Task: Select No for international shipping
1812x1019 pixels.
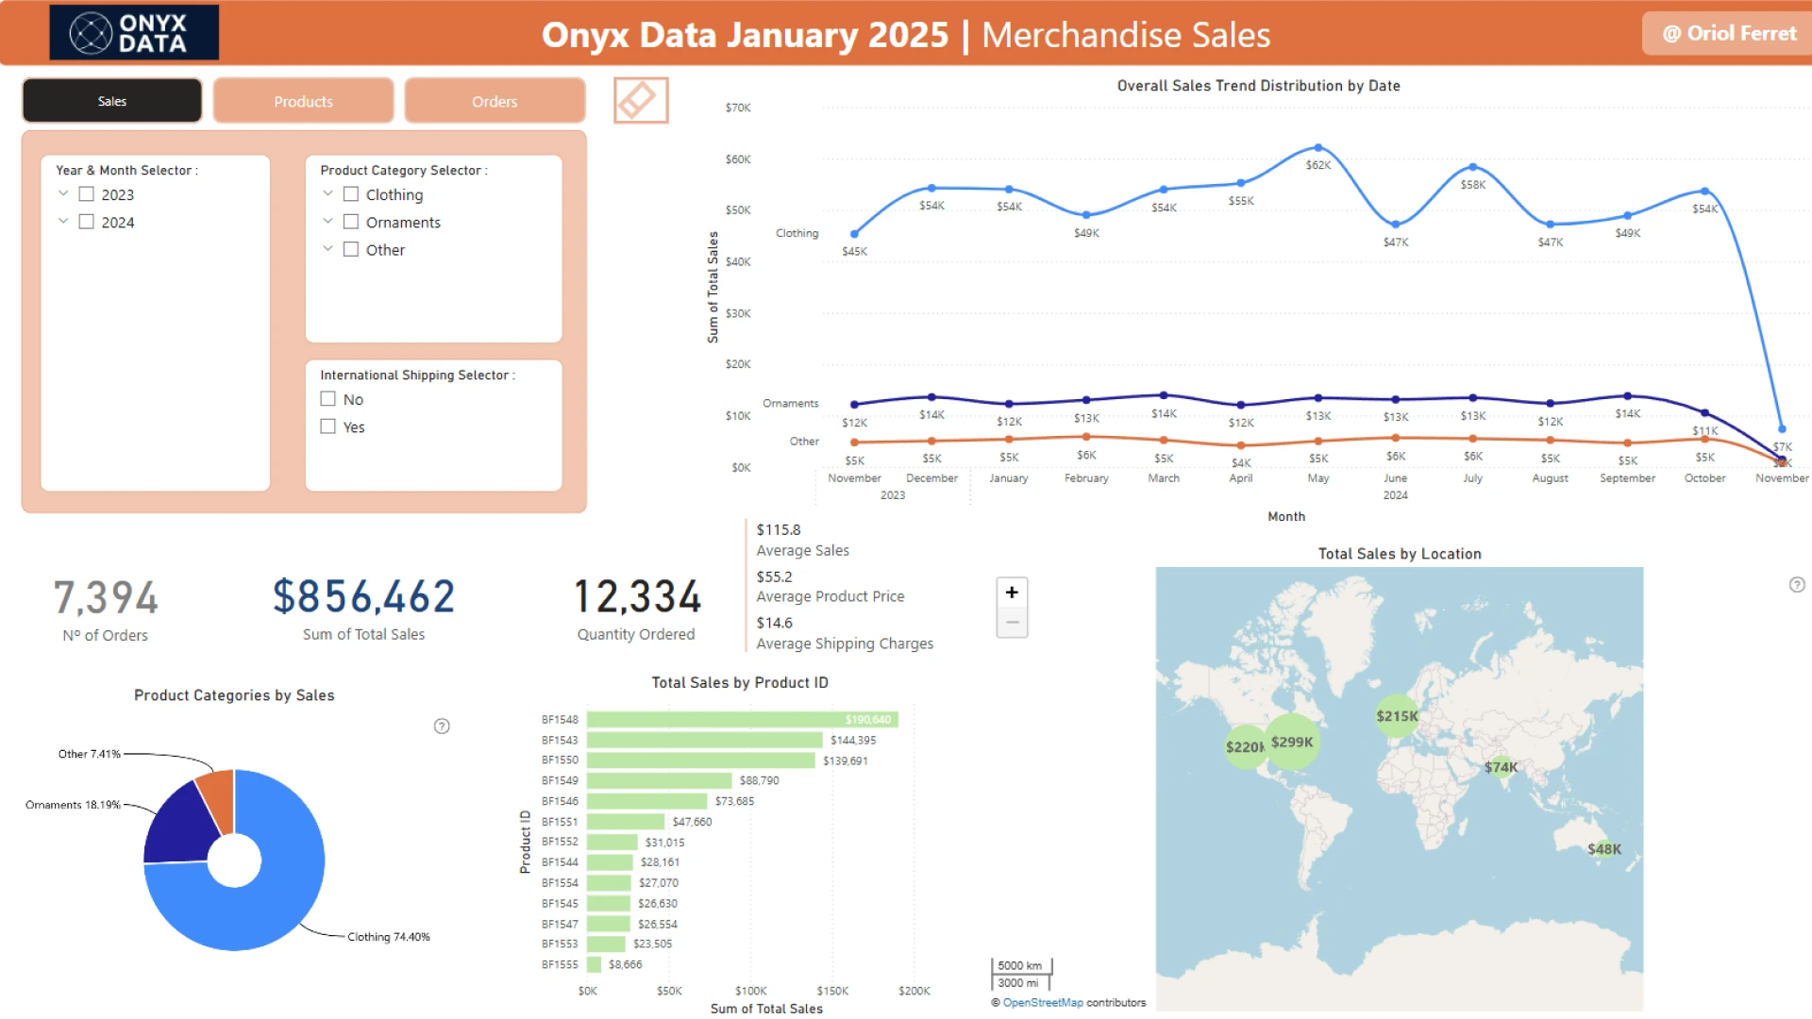Action: (x=328, y=399)
